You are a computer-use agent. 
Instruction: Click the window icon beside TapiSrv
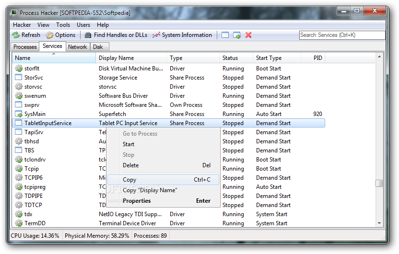pyautogui.click(x=19, y=132)
